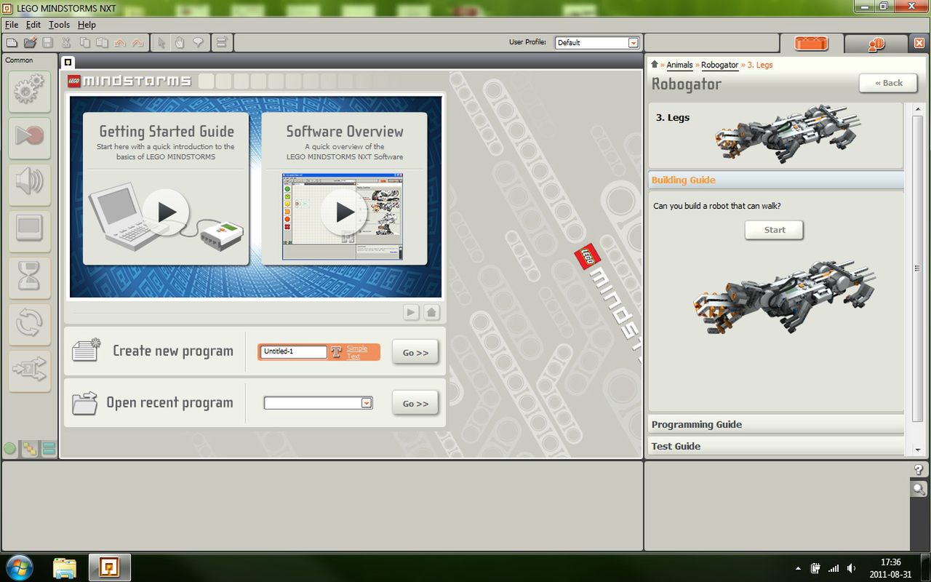Play the Getting Started Guide video

point(166,212)
